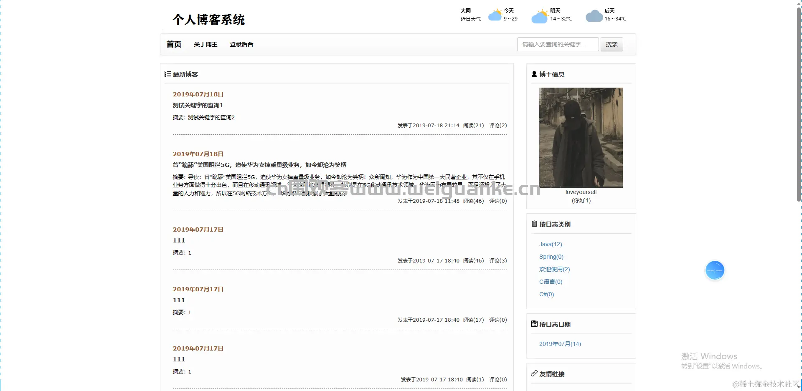
Task: Open the 首页 navigation item
Action: pyautogui.click(x=174, y=44)
